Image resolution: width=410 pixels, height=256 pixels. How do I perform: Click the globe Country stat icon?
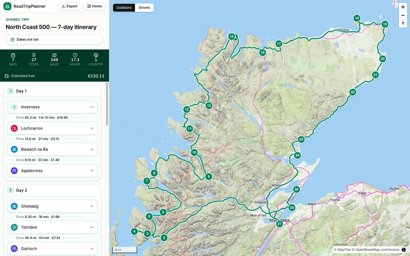(x=96, y=55)
